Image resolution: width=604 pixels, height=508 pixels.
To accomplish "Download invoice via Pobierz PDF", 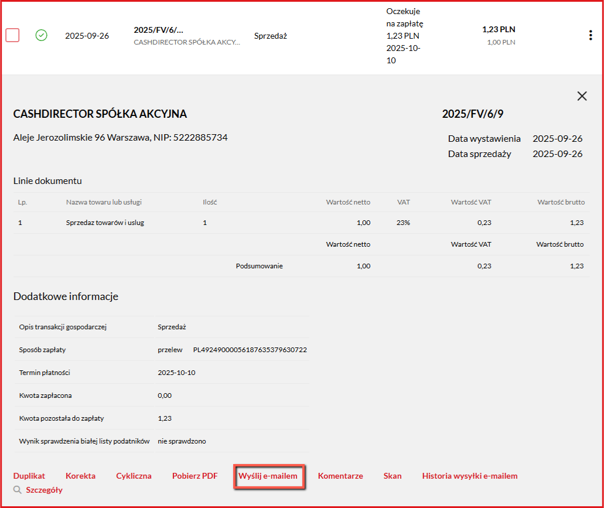I will coord(195,476).
